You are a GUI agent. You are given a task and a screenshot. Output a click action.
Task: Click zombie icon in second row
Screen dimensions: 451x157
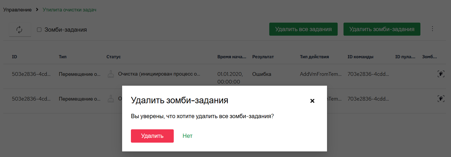441,99
